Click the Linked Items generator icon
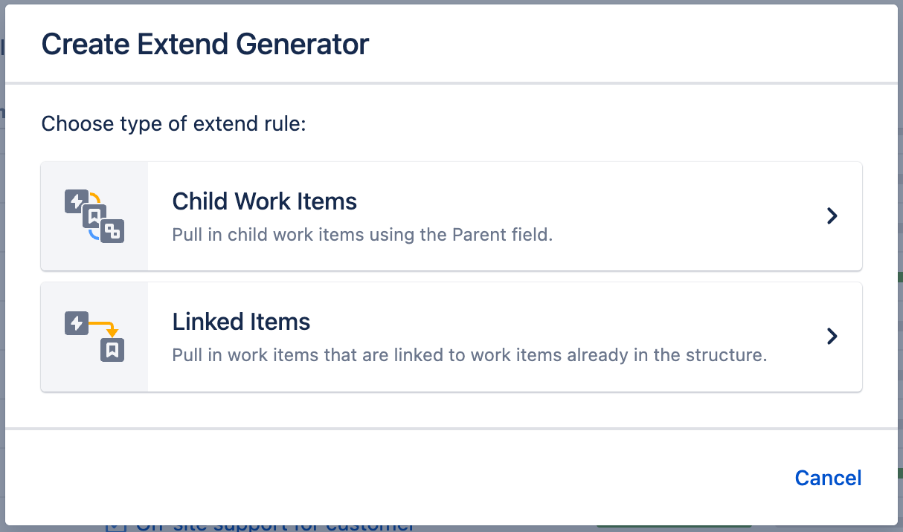 tap(94, 334)
